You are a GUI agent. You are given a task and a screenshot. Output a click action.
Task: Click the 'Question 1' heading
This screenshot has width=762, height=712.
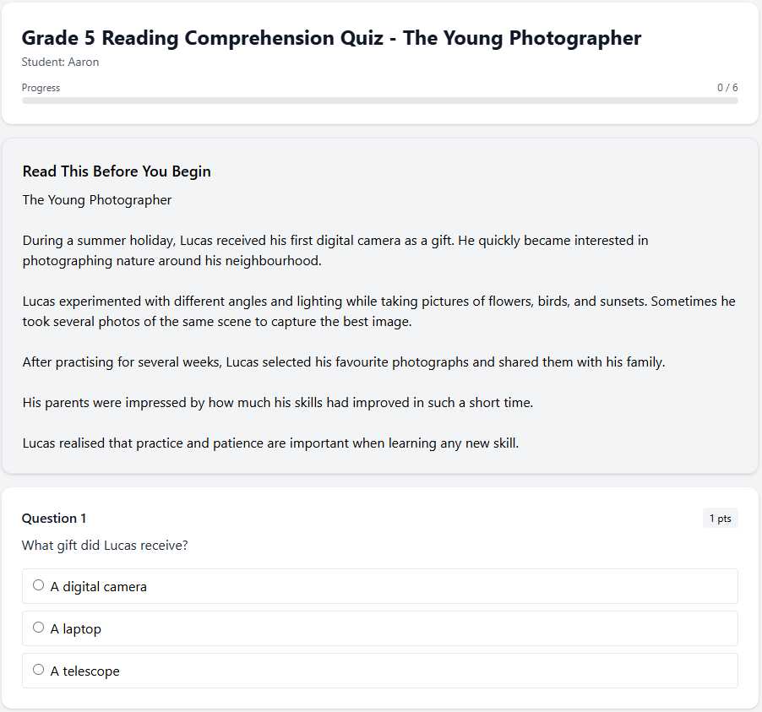pos(53,518)
